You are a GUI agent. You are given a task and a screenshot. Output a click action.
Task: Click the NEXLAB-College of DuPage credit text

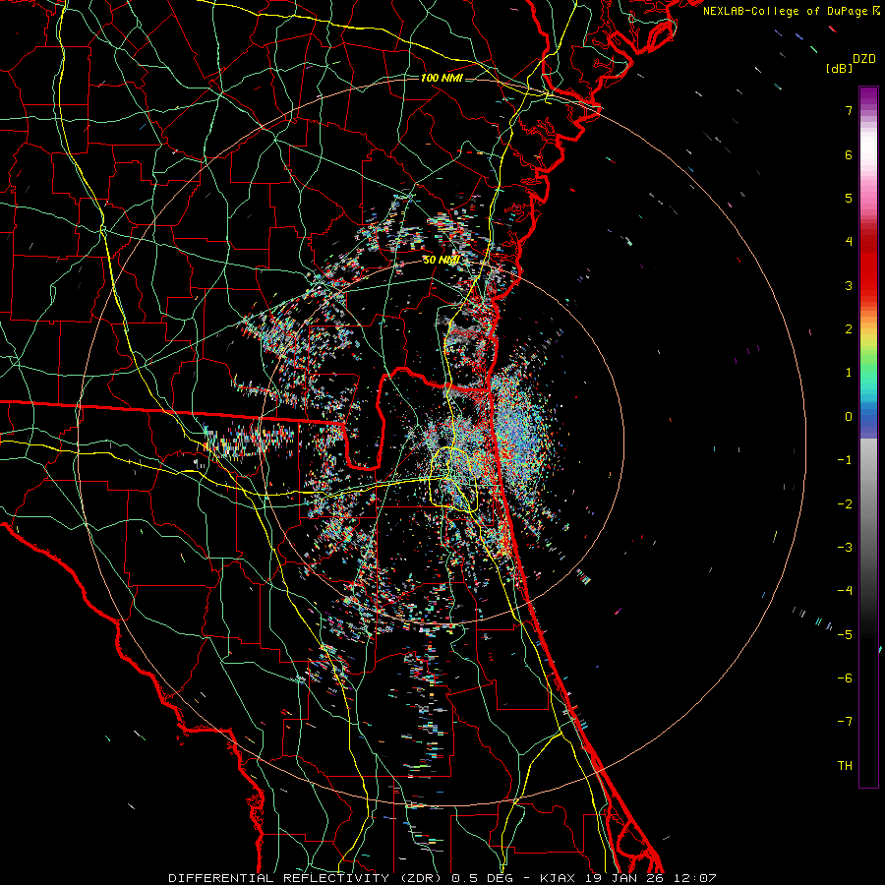coord(785,11)
